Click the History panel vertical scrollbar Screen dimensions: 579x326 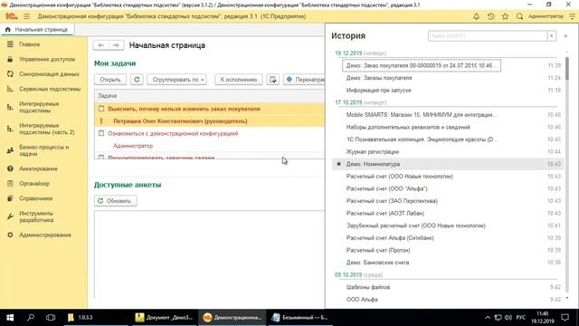pos(567,68)
